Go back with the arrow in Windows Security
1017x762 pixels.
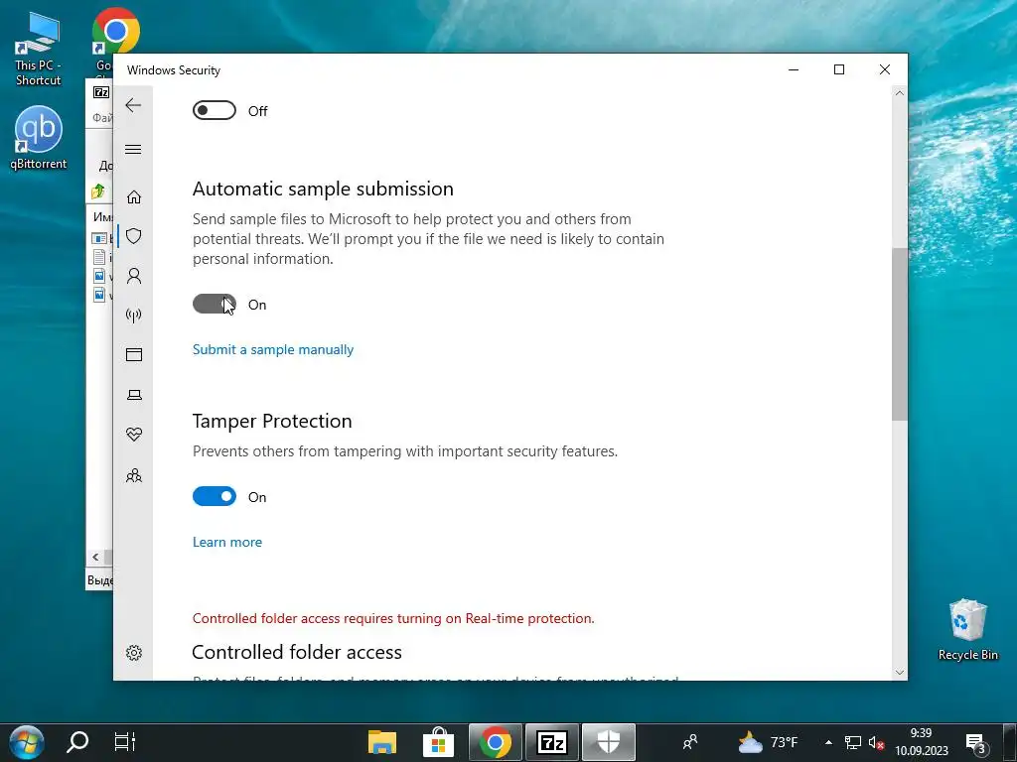pyautogui.click(x=133, y=105)
